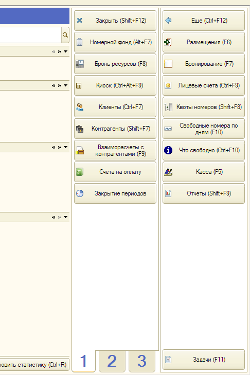
Task: Click the building icon for Номерной фонд
Action: click(80, 42)
